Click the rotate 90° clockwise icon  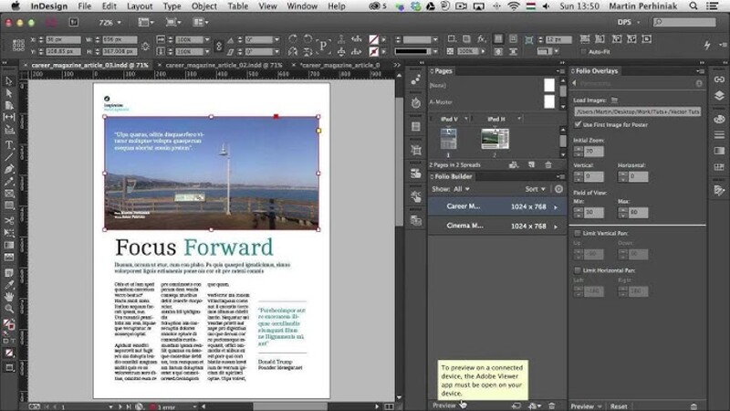[293, 39]
